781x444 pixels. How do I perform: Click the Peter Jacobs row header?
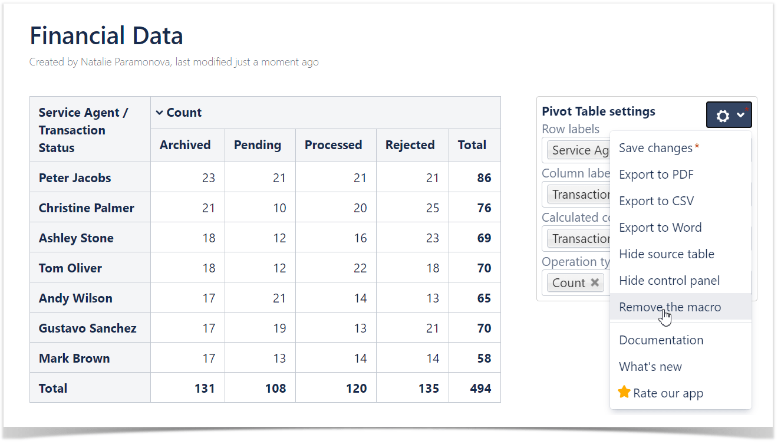pyautogui.click(x=75, y=178)
